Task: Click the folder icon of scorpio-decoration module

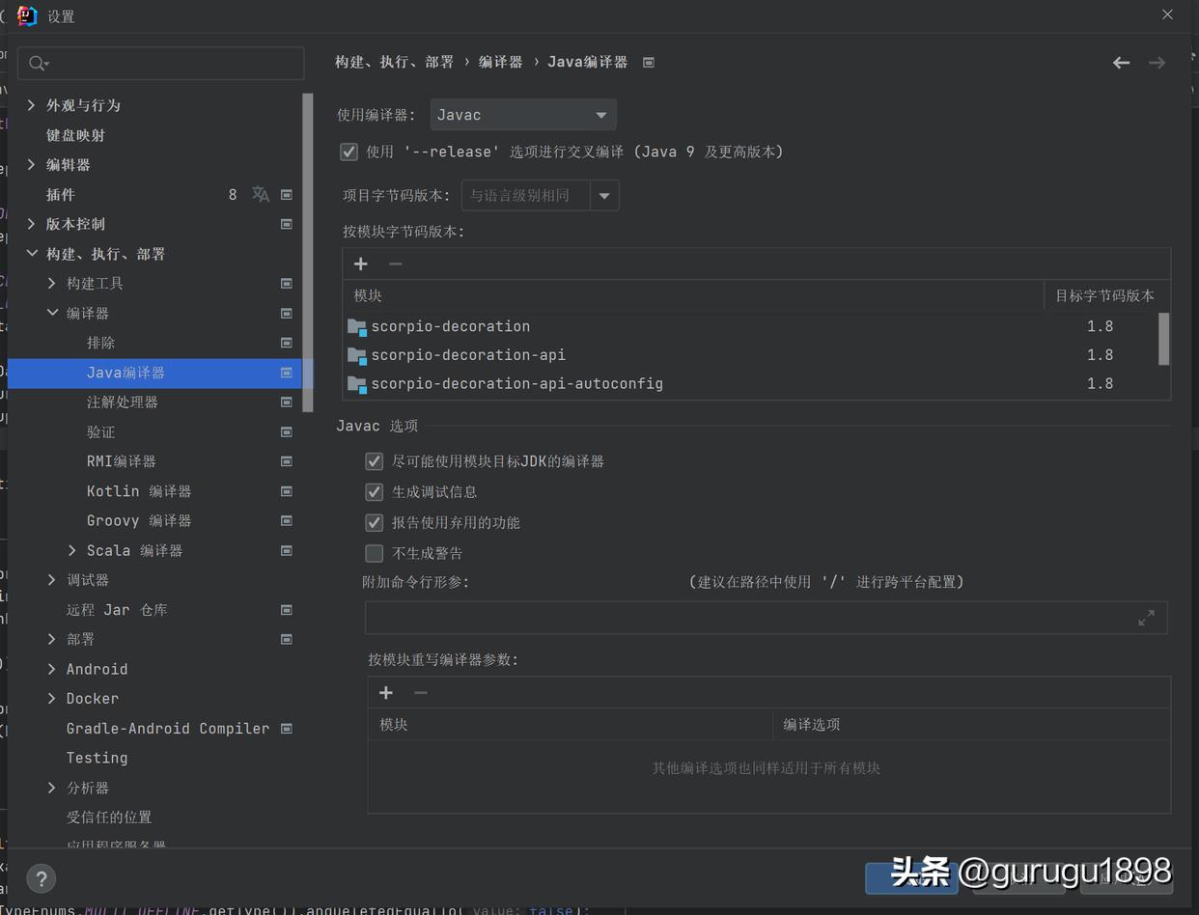Action: tap(356, 325)
